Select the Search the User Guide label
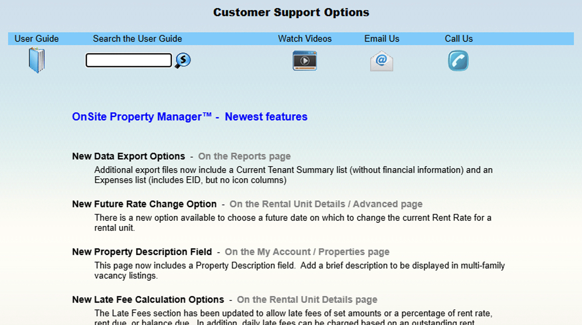 137,39
